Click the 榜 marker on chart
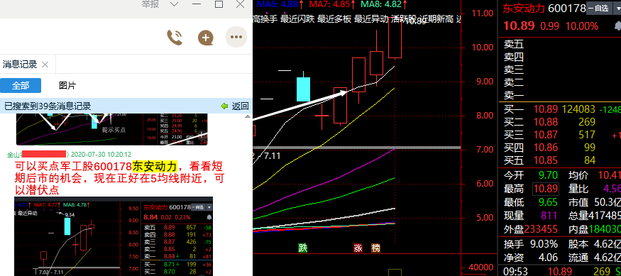Screen dimensions: 621x276 (376, 248)
